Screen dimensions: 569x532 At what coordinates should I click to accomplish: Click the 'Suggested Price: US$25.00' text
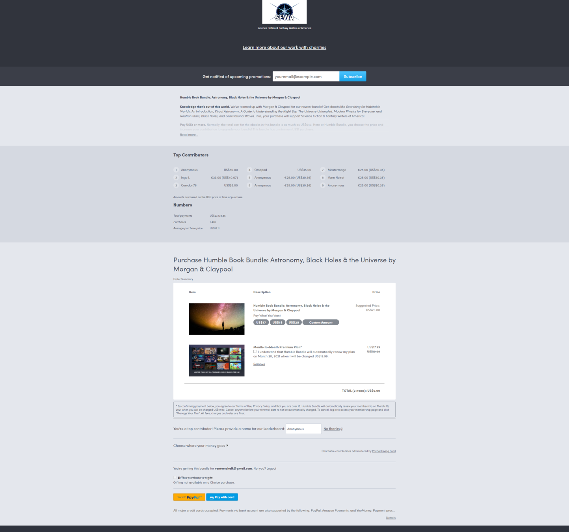coord(368,308)
